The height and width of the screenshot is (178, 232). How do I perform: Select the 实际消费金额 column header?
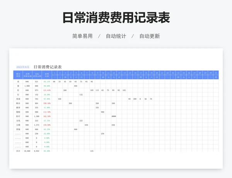click(x=37, y=75)
